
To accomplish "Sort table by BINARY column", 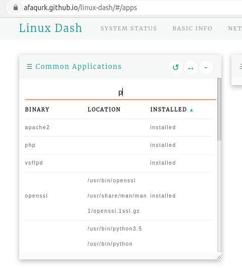I will point(37,109).
